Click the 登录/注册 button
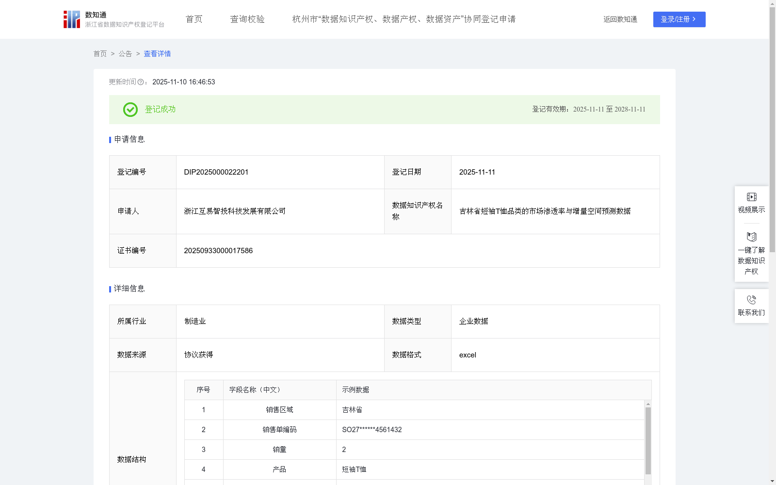Screen dimensions: 776x485 [x=679, y=19]
